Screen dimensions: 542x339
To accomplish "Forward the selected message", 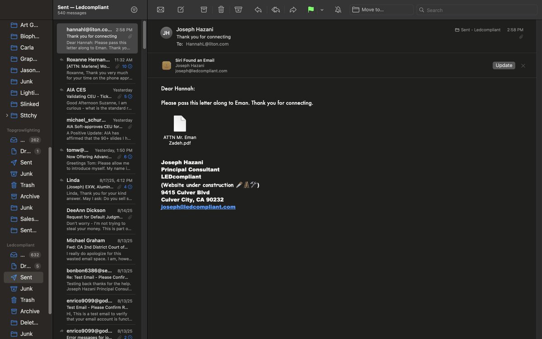I will 293,9.
